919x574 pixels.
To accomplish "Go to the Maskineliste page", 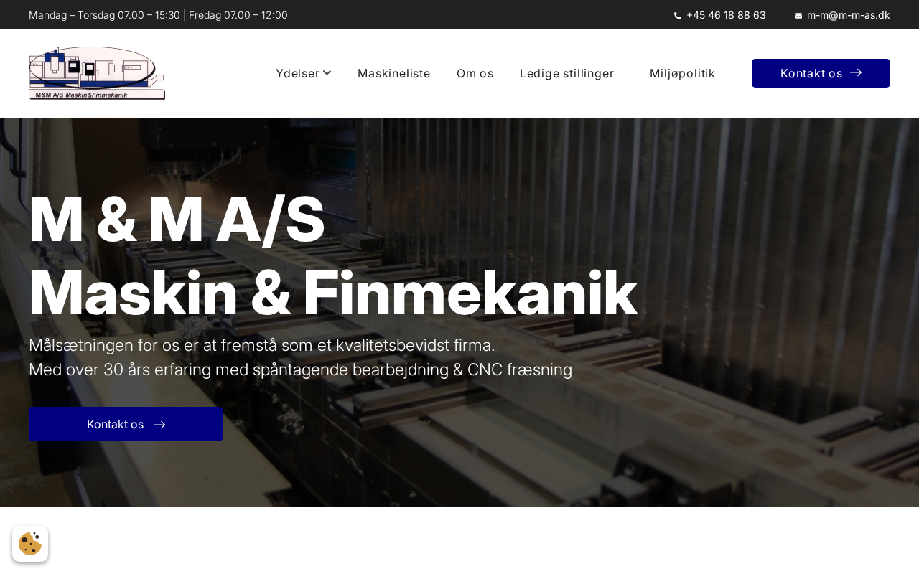I will 394,73.
